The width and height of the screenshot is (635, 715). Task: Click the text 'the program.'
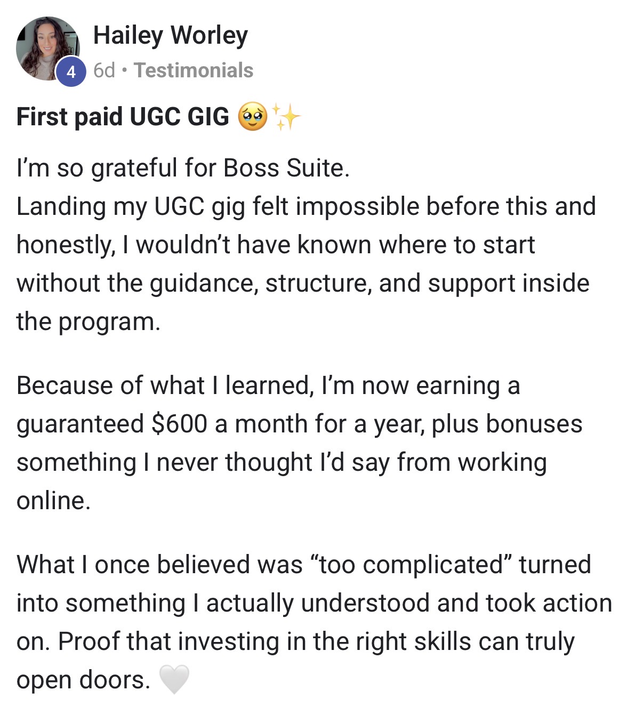pos(88,322)
